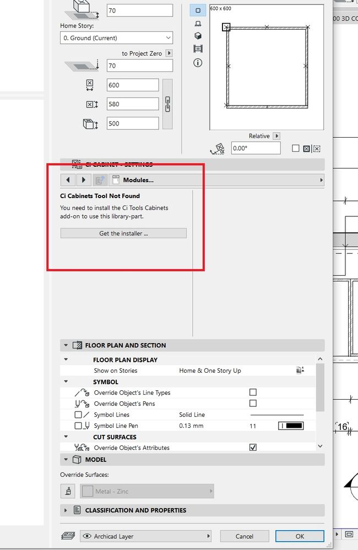Click the depth field showing 580
The image size is (358, 550).
coord(133,104)
